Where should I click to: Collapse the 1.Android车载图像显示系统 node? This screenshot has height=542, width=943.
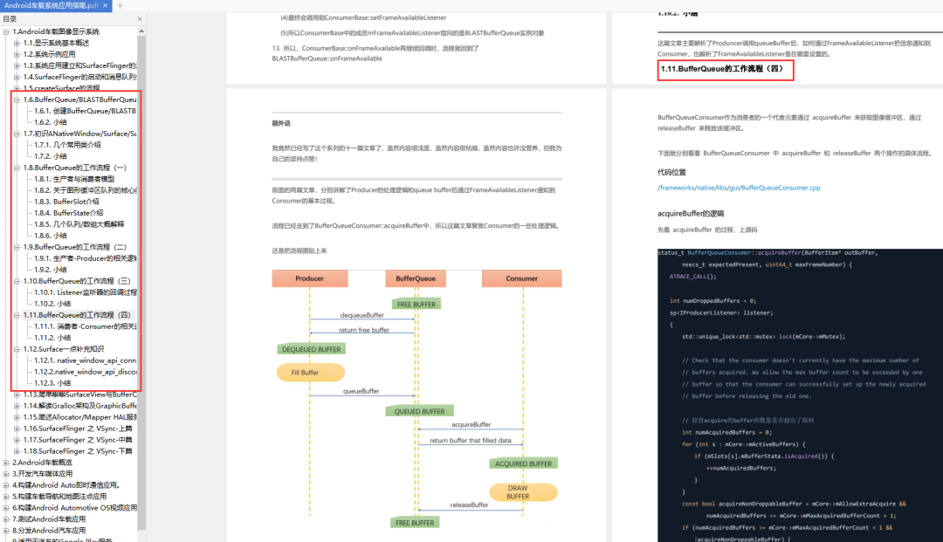click(6, 31)
